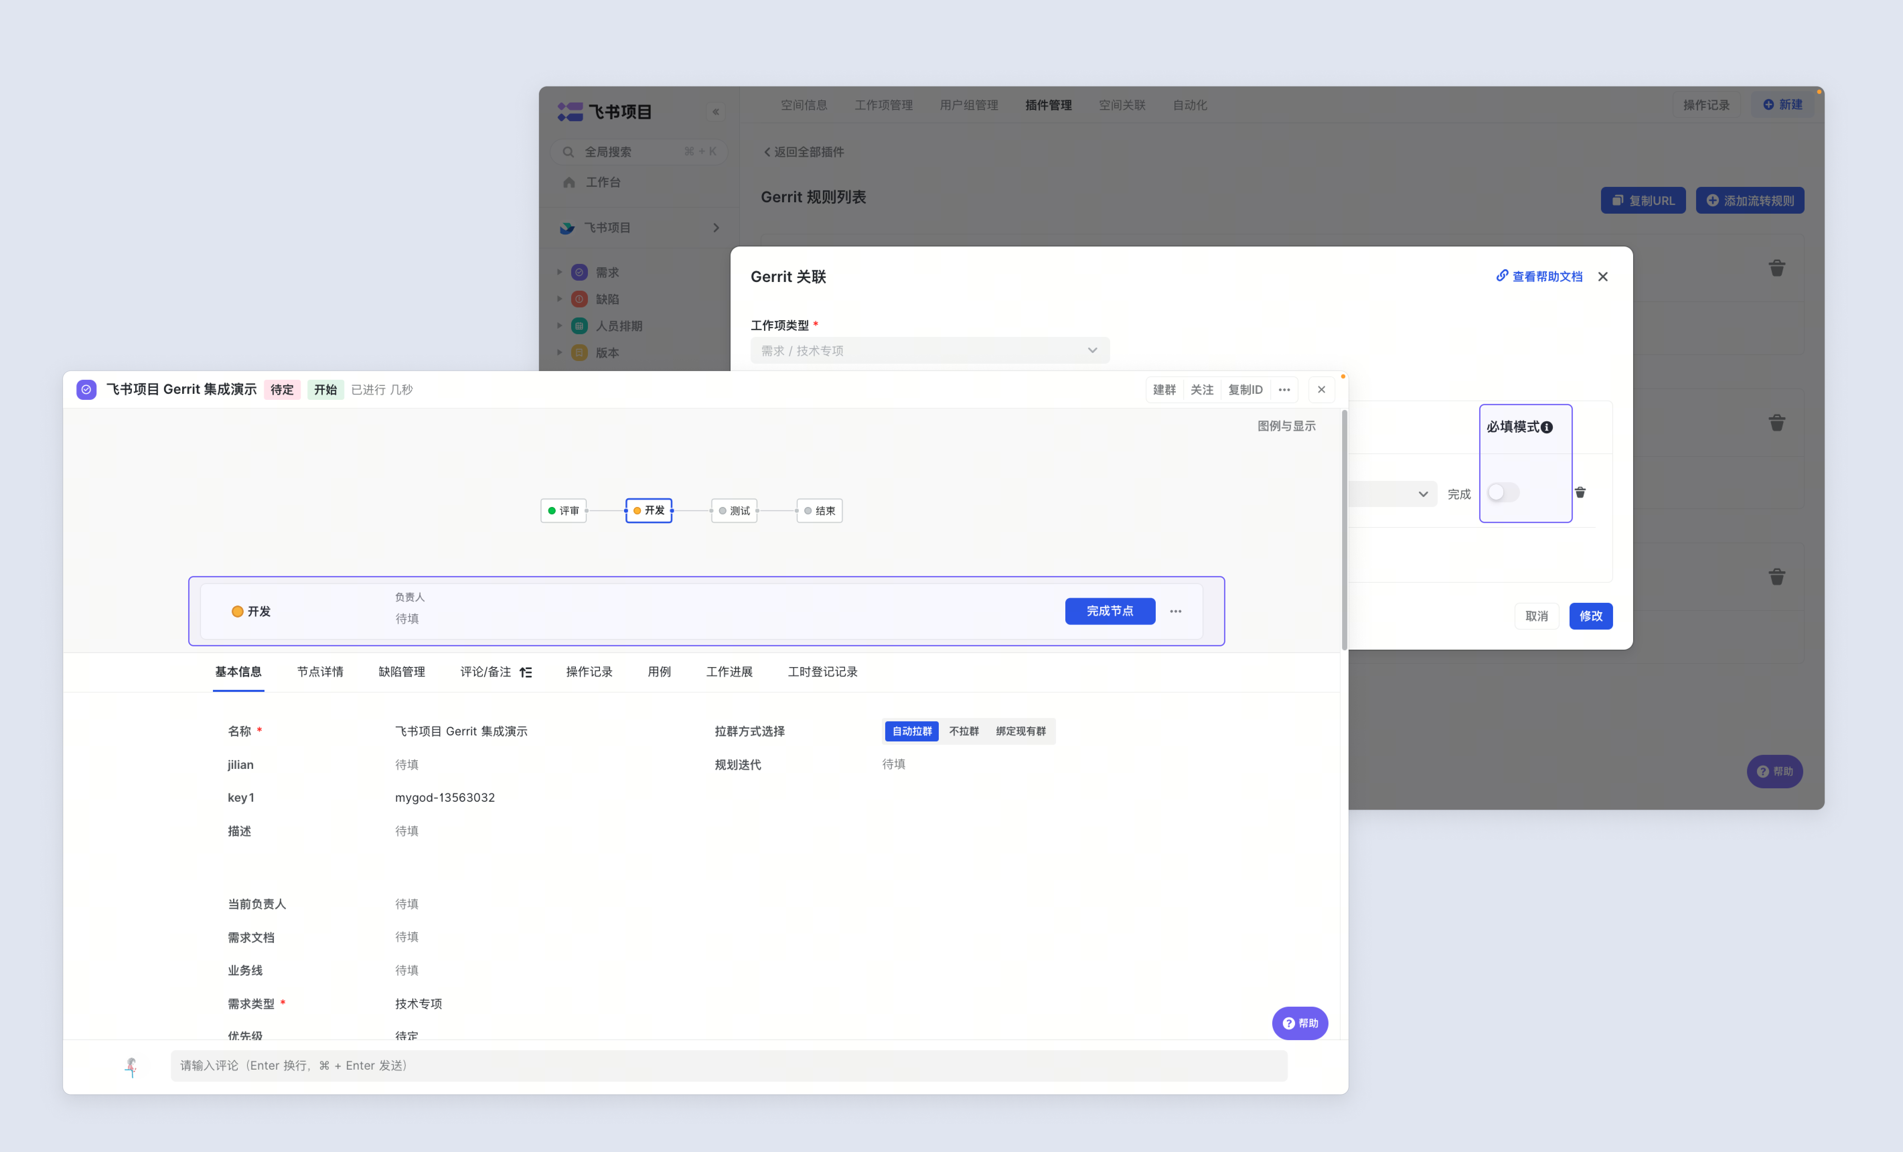Click 返回全部插件 back link

[x=803, y=152]
